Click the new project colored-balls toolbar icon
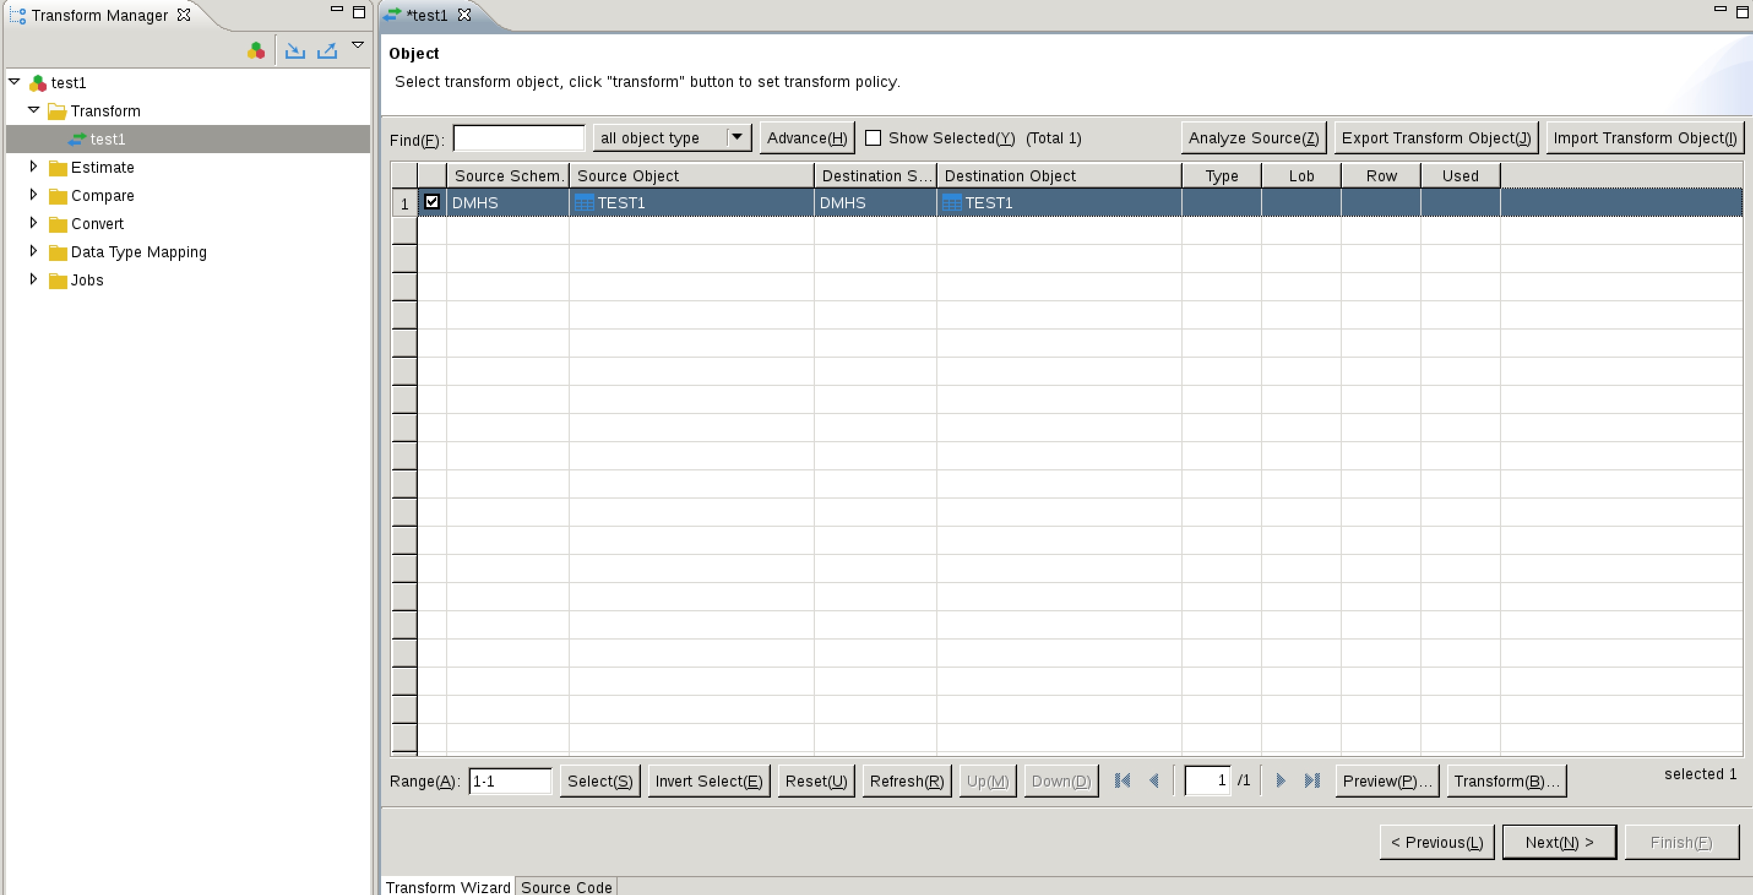 [x=256, y=50]
